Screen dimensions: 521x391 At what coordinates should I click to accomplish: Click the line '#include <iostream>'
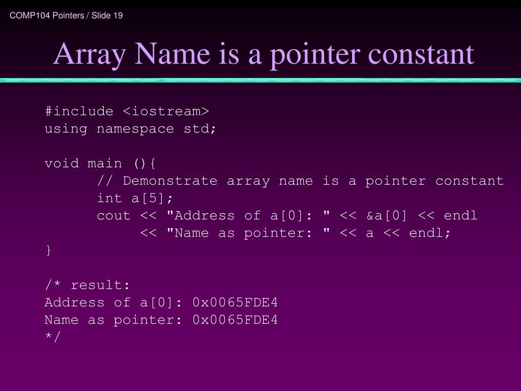[x=127, y=111]
